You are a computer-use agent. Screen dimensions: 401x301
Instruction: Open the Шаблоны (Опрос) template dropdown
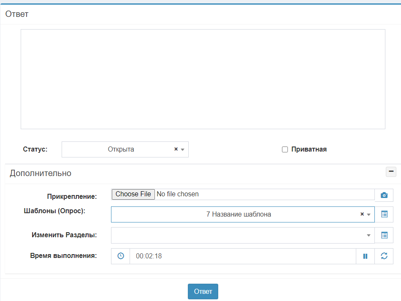tap(238, 214)
